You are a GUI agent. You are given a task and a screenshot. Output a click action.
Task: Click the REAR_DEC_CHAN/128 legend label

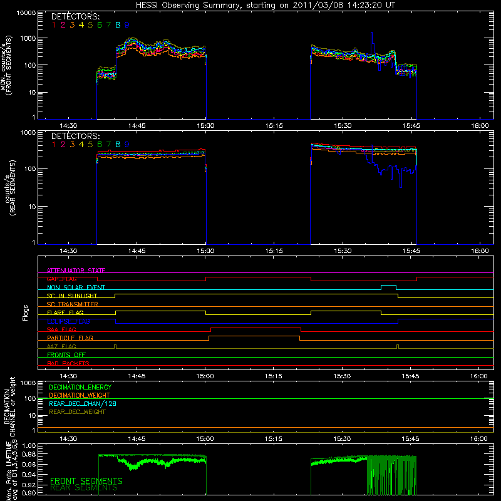(83, 403)
